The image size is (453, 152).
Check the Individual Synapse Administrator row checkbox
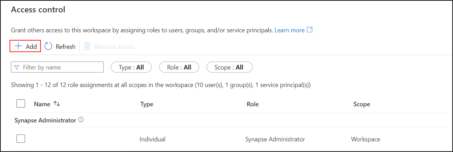[21, 139]
